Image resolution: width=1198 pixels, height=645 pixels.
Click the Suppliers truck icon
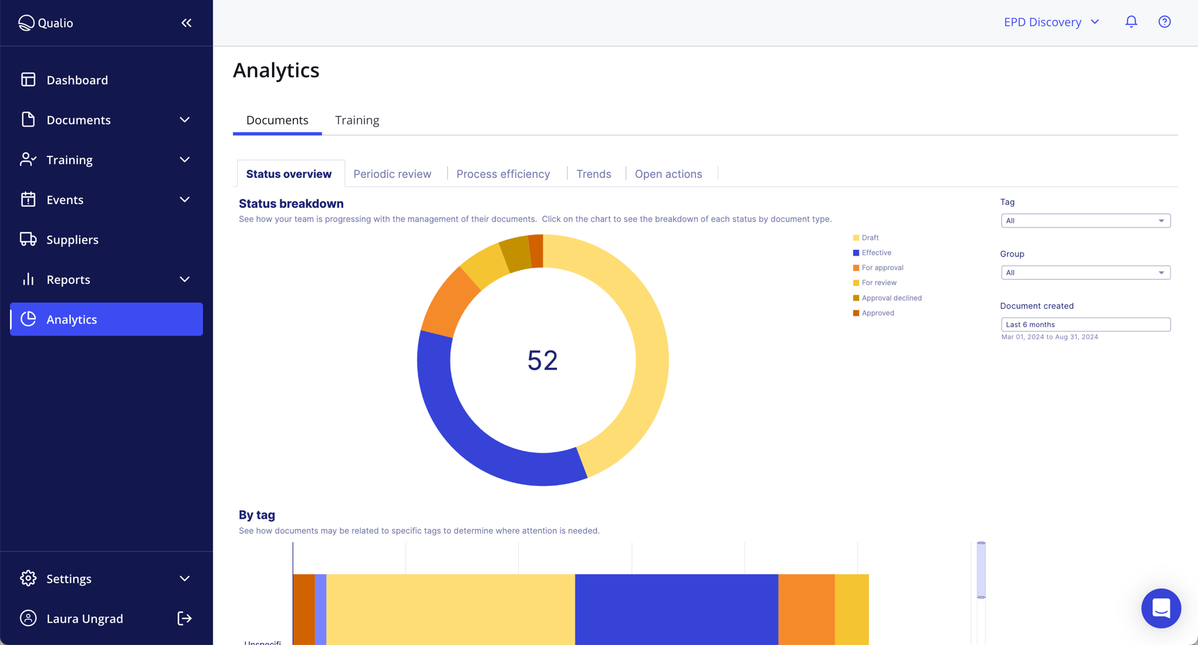point(28,239)
